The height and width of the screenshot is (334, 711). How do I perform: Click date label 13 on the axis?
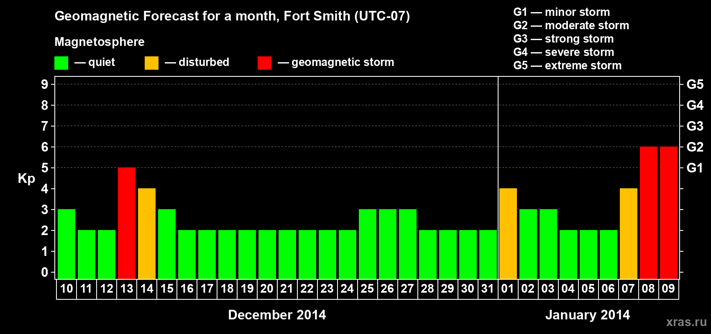coord(127,289)
